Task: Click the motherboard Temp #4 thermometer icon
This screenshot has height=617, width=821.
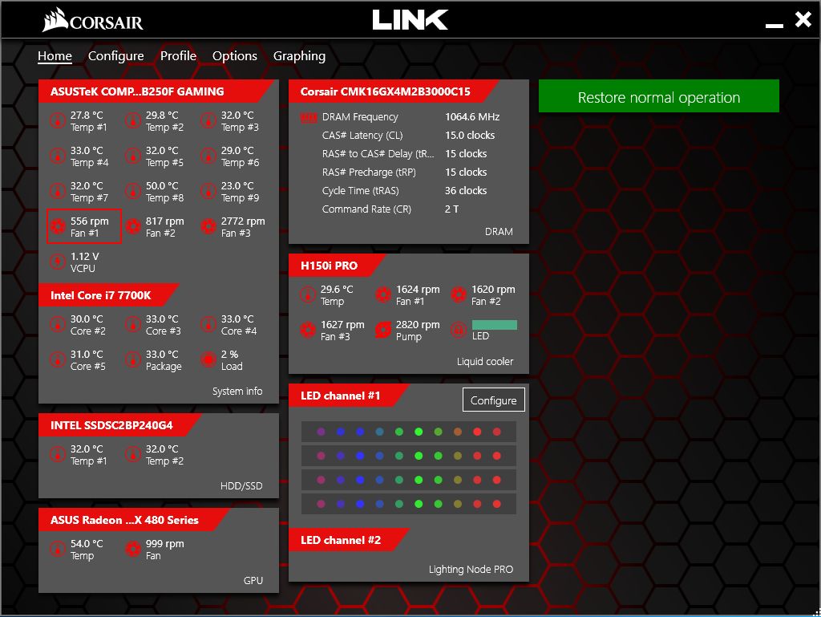Action: click(x=58, y=156)
